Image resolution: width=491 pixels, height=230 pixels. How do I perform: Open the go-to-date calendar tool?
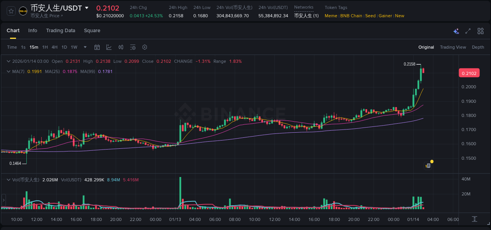(x=97, y=47)
